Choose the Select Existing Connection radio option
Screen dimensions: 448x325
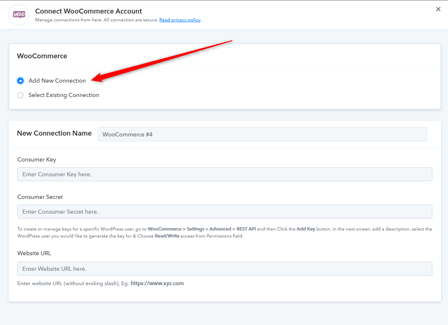[x=20, y=95]
